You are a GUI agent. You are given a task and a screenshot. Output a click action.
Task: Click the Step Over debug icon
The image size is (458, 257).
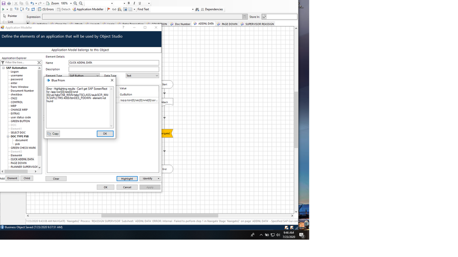coord(22,9)
